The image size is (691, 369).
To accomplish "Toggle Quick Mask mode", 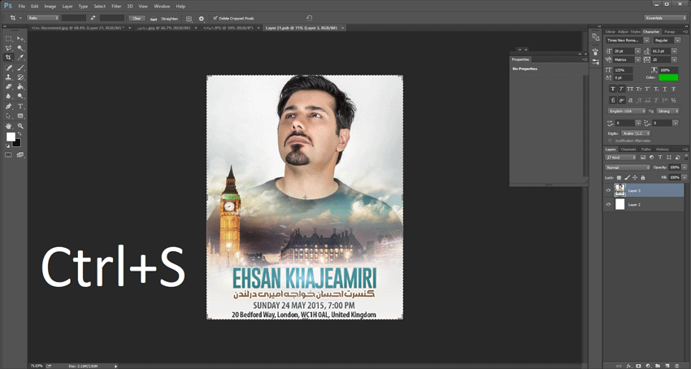I will click(8, 154).
